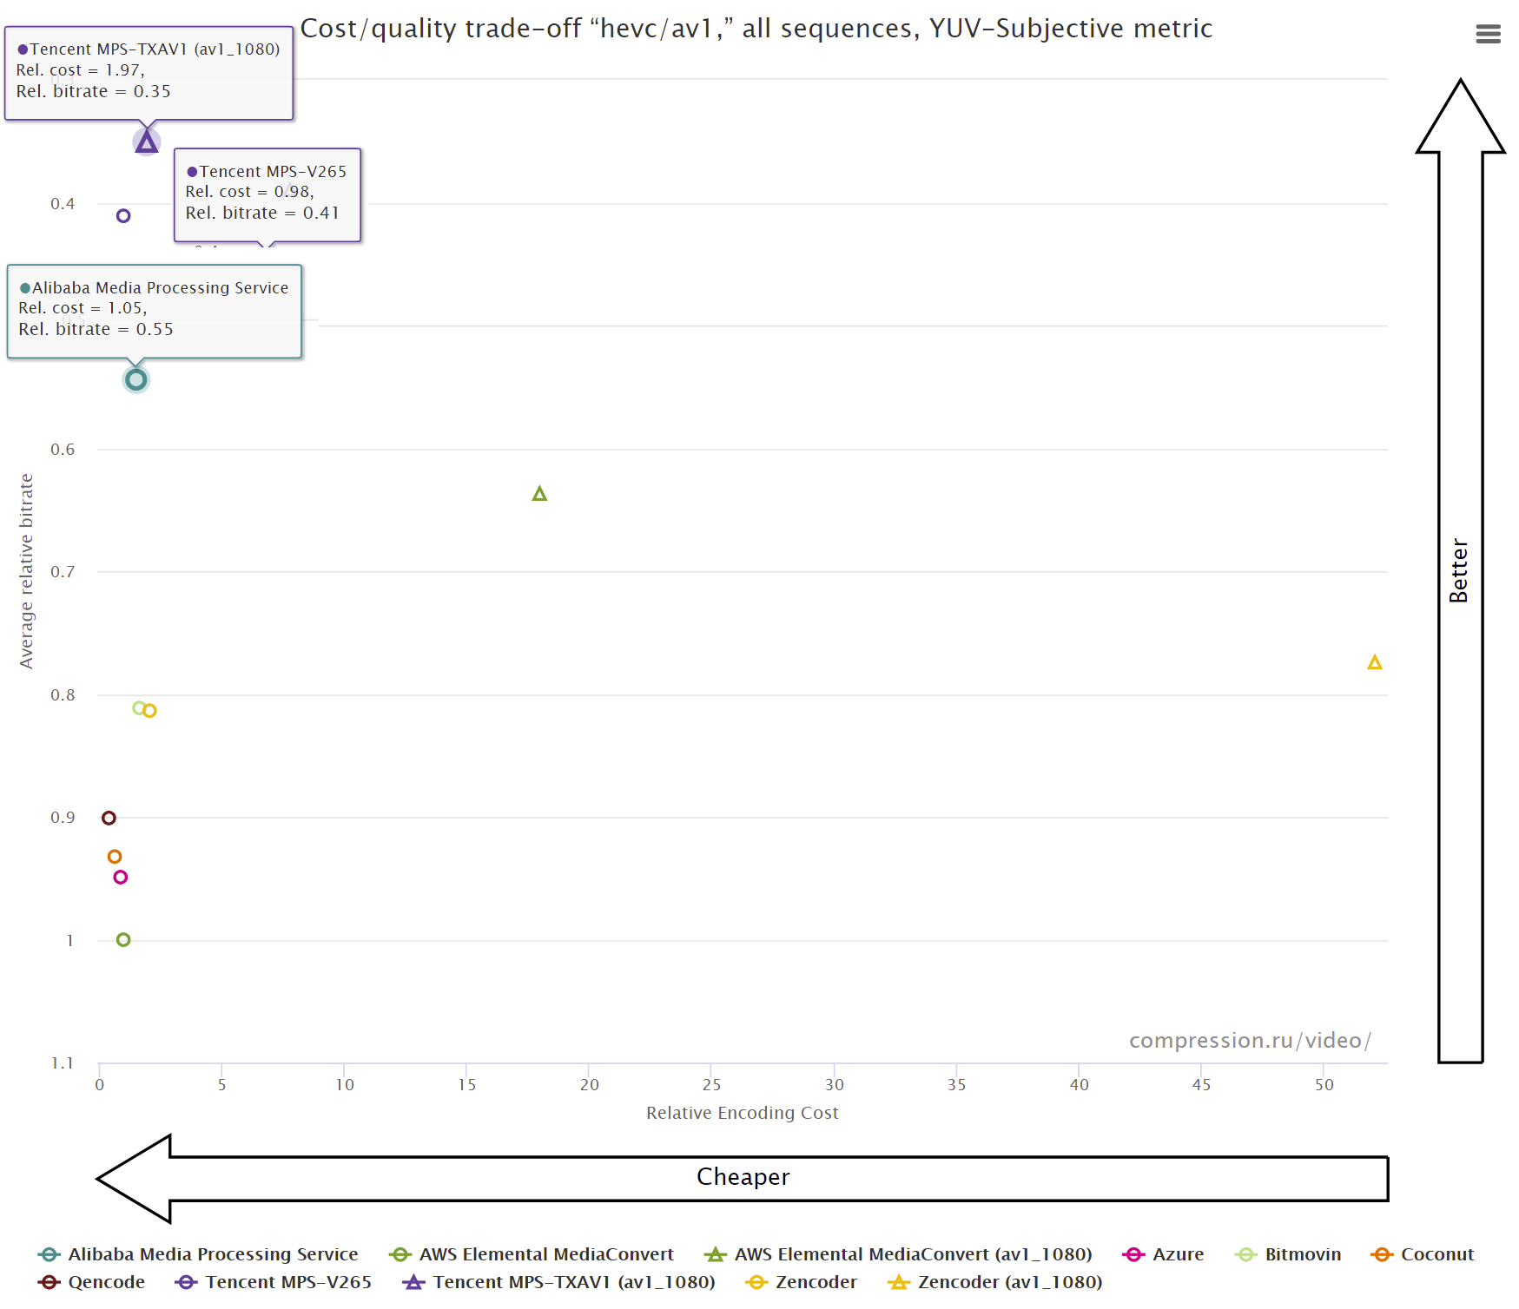The width and height of the screenshot is (1519, 1309).
Task: Click the AWS Elemental green circle at bitrate 1
Action: pyautogui.click(x=123, y=940)
